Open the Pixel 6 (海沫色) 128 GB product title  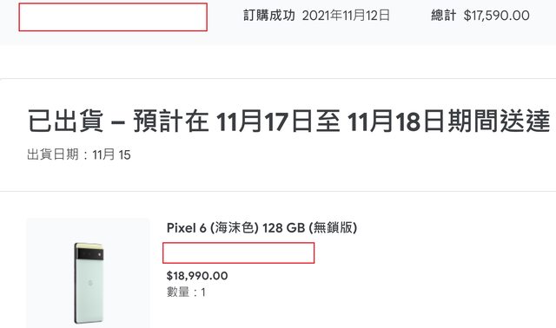click(261, 227)
